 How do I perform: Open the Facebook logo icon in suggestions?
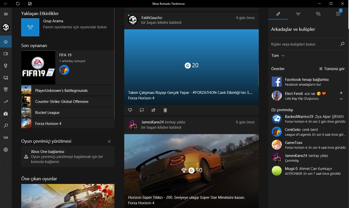(277, 82)
